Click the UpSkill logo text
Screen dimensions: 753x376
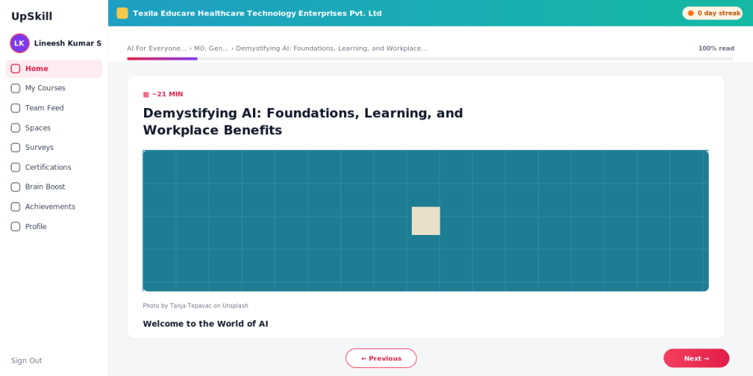click(32, 16)
